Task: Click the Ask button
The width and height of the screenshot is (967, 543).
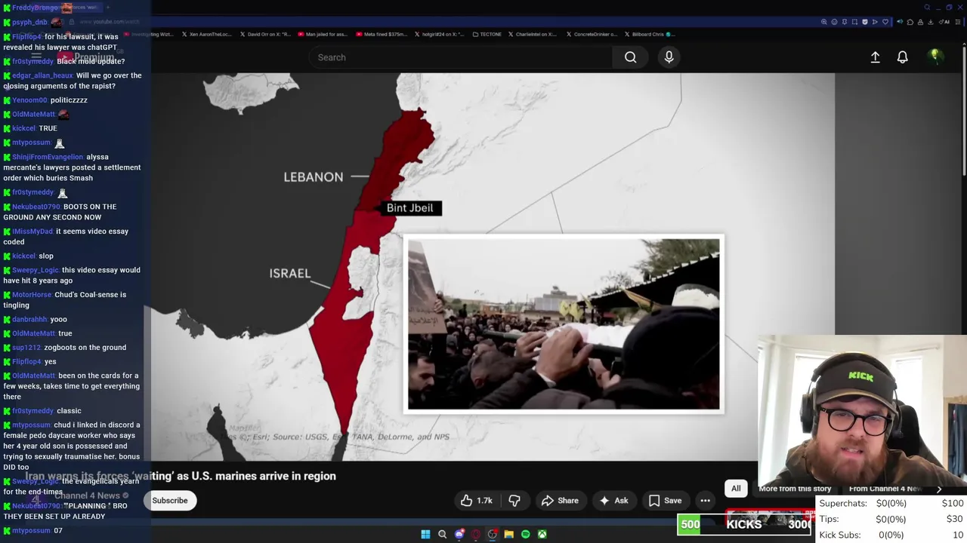Action: tap(613, 501)
